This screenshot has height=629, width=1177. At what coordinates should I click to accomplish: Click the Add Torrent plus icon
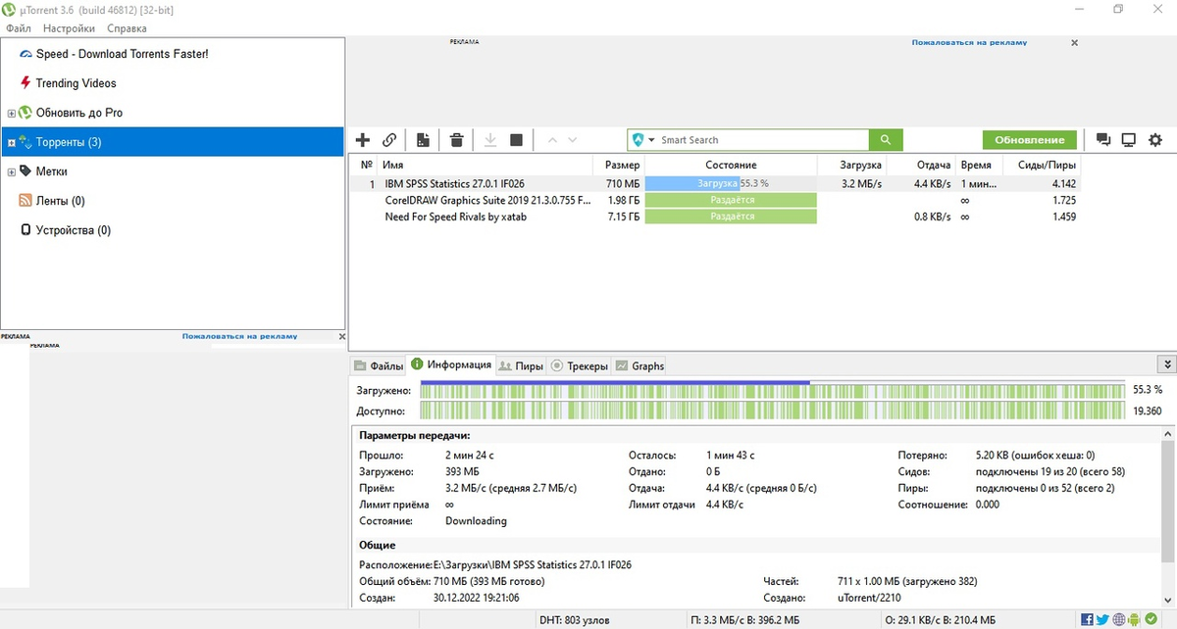coord(363,140)
